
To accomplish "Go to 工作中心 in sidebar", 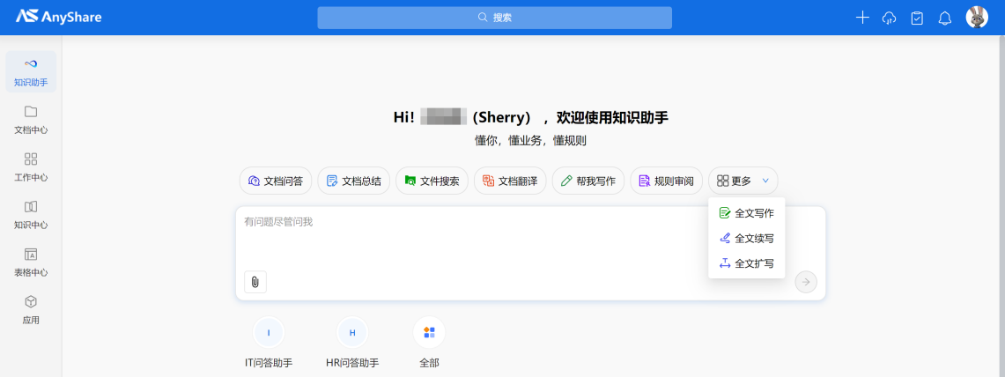I will 31,167.
